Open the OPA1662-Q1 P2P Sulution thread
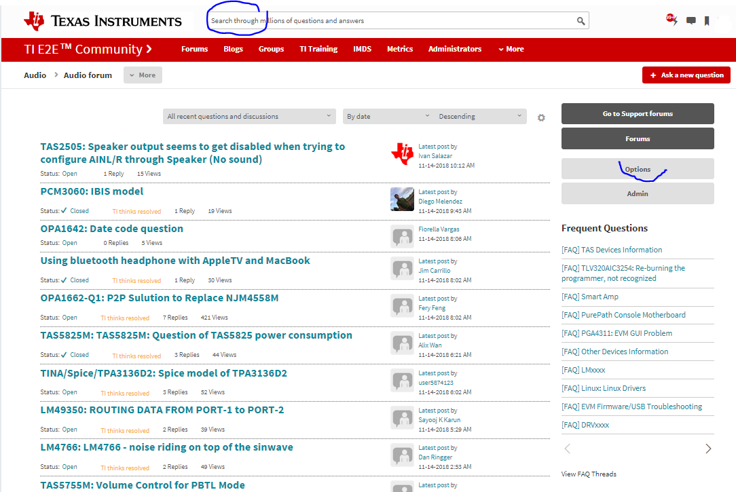The image size is (736, 492). pos(160,298)
